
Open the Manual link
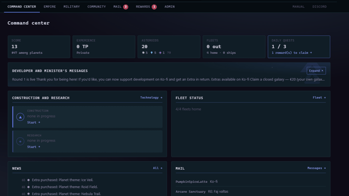(x=298, y=7)
